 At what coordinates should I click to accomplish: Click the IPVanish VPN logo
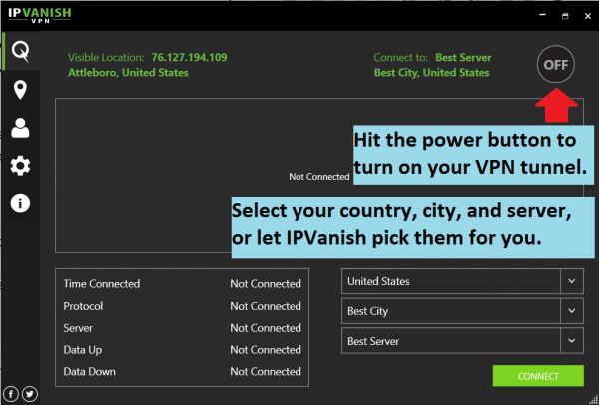point(39,15)
